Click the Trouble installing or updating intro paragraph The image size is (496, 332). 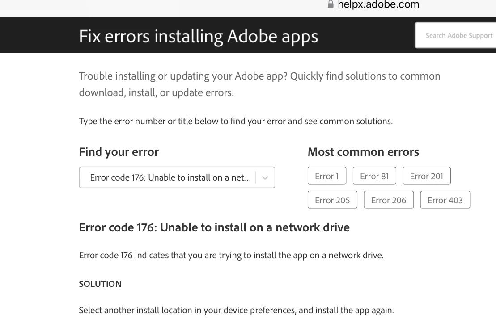pos(259,84)
